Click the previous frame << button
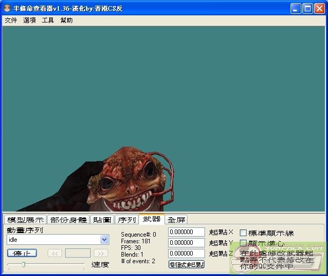Screen dimensions: 328x276 coord(55,253)
